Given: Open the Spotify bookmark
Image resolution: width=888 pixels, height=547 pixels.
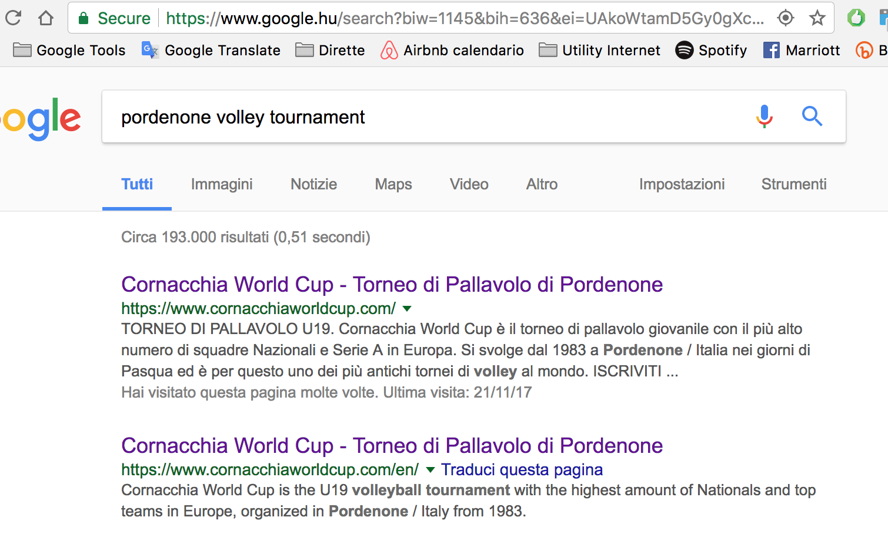Looking at the screenshot, I should tap(711, 51).
